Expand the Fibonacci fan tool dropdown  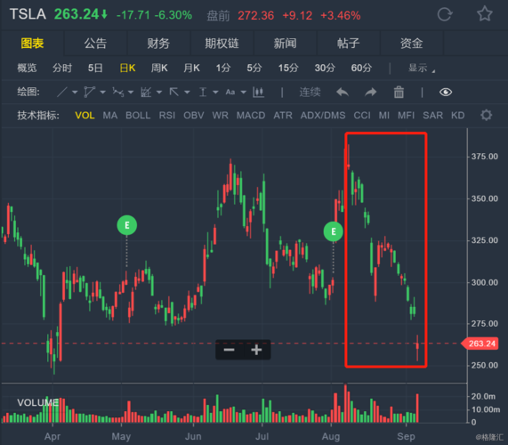[x=159, y=93]
